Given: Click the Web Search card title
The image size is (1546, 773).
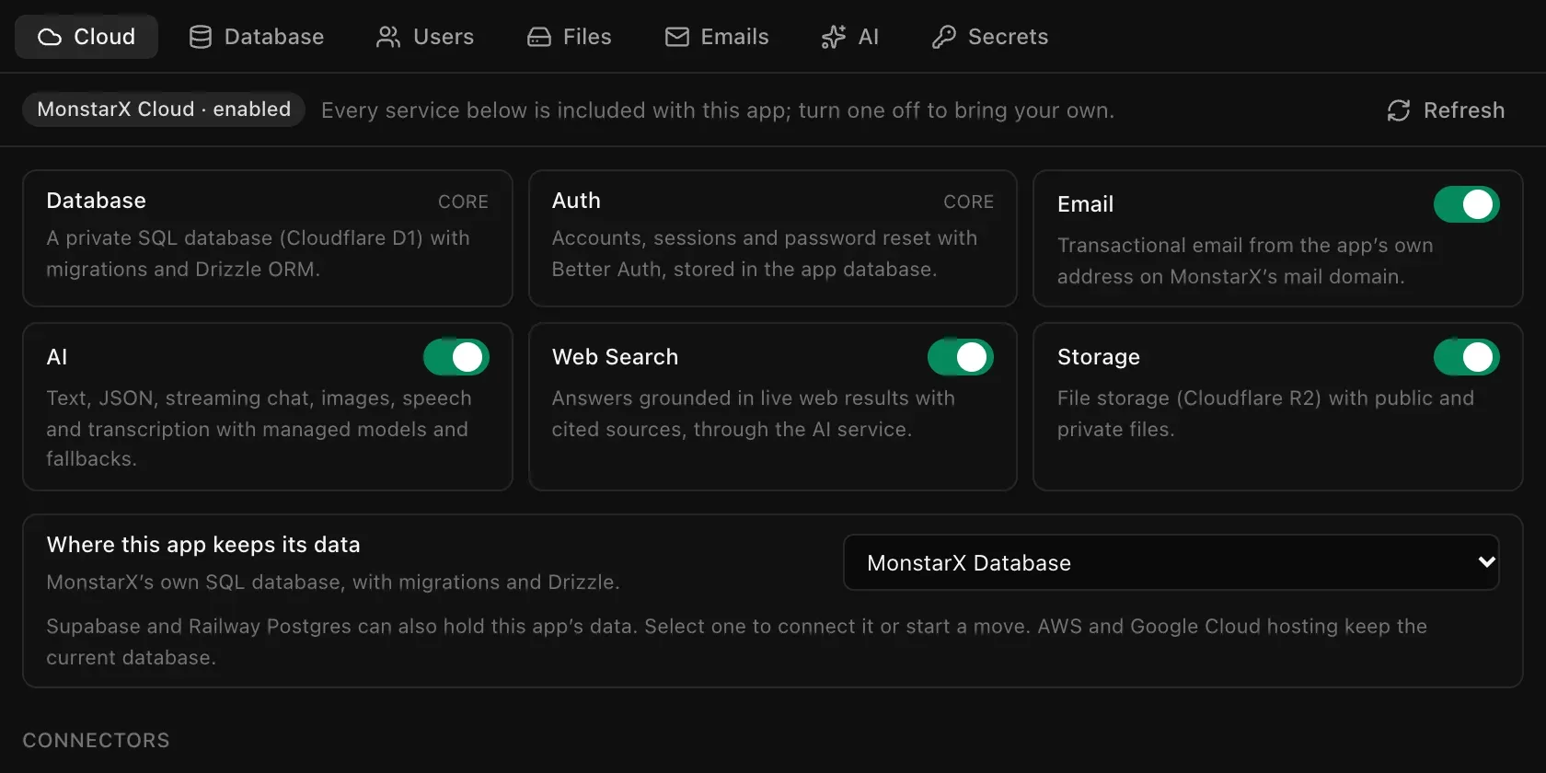Looking at the screenshot, I should coord(615,357).
